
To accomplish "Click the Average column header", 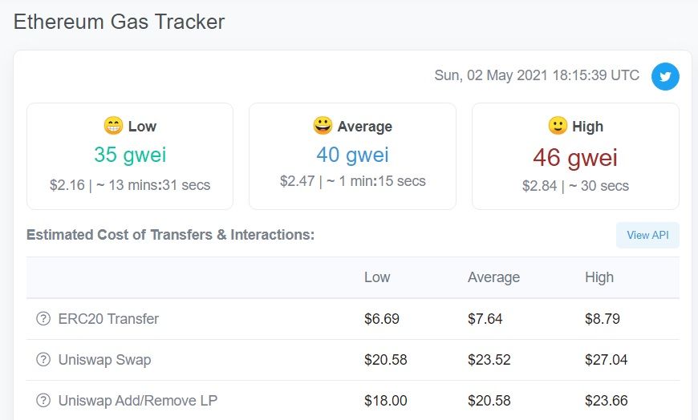I will (x=493, y=277).
